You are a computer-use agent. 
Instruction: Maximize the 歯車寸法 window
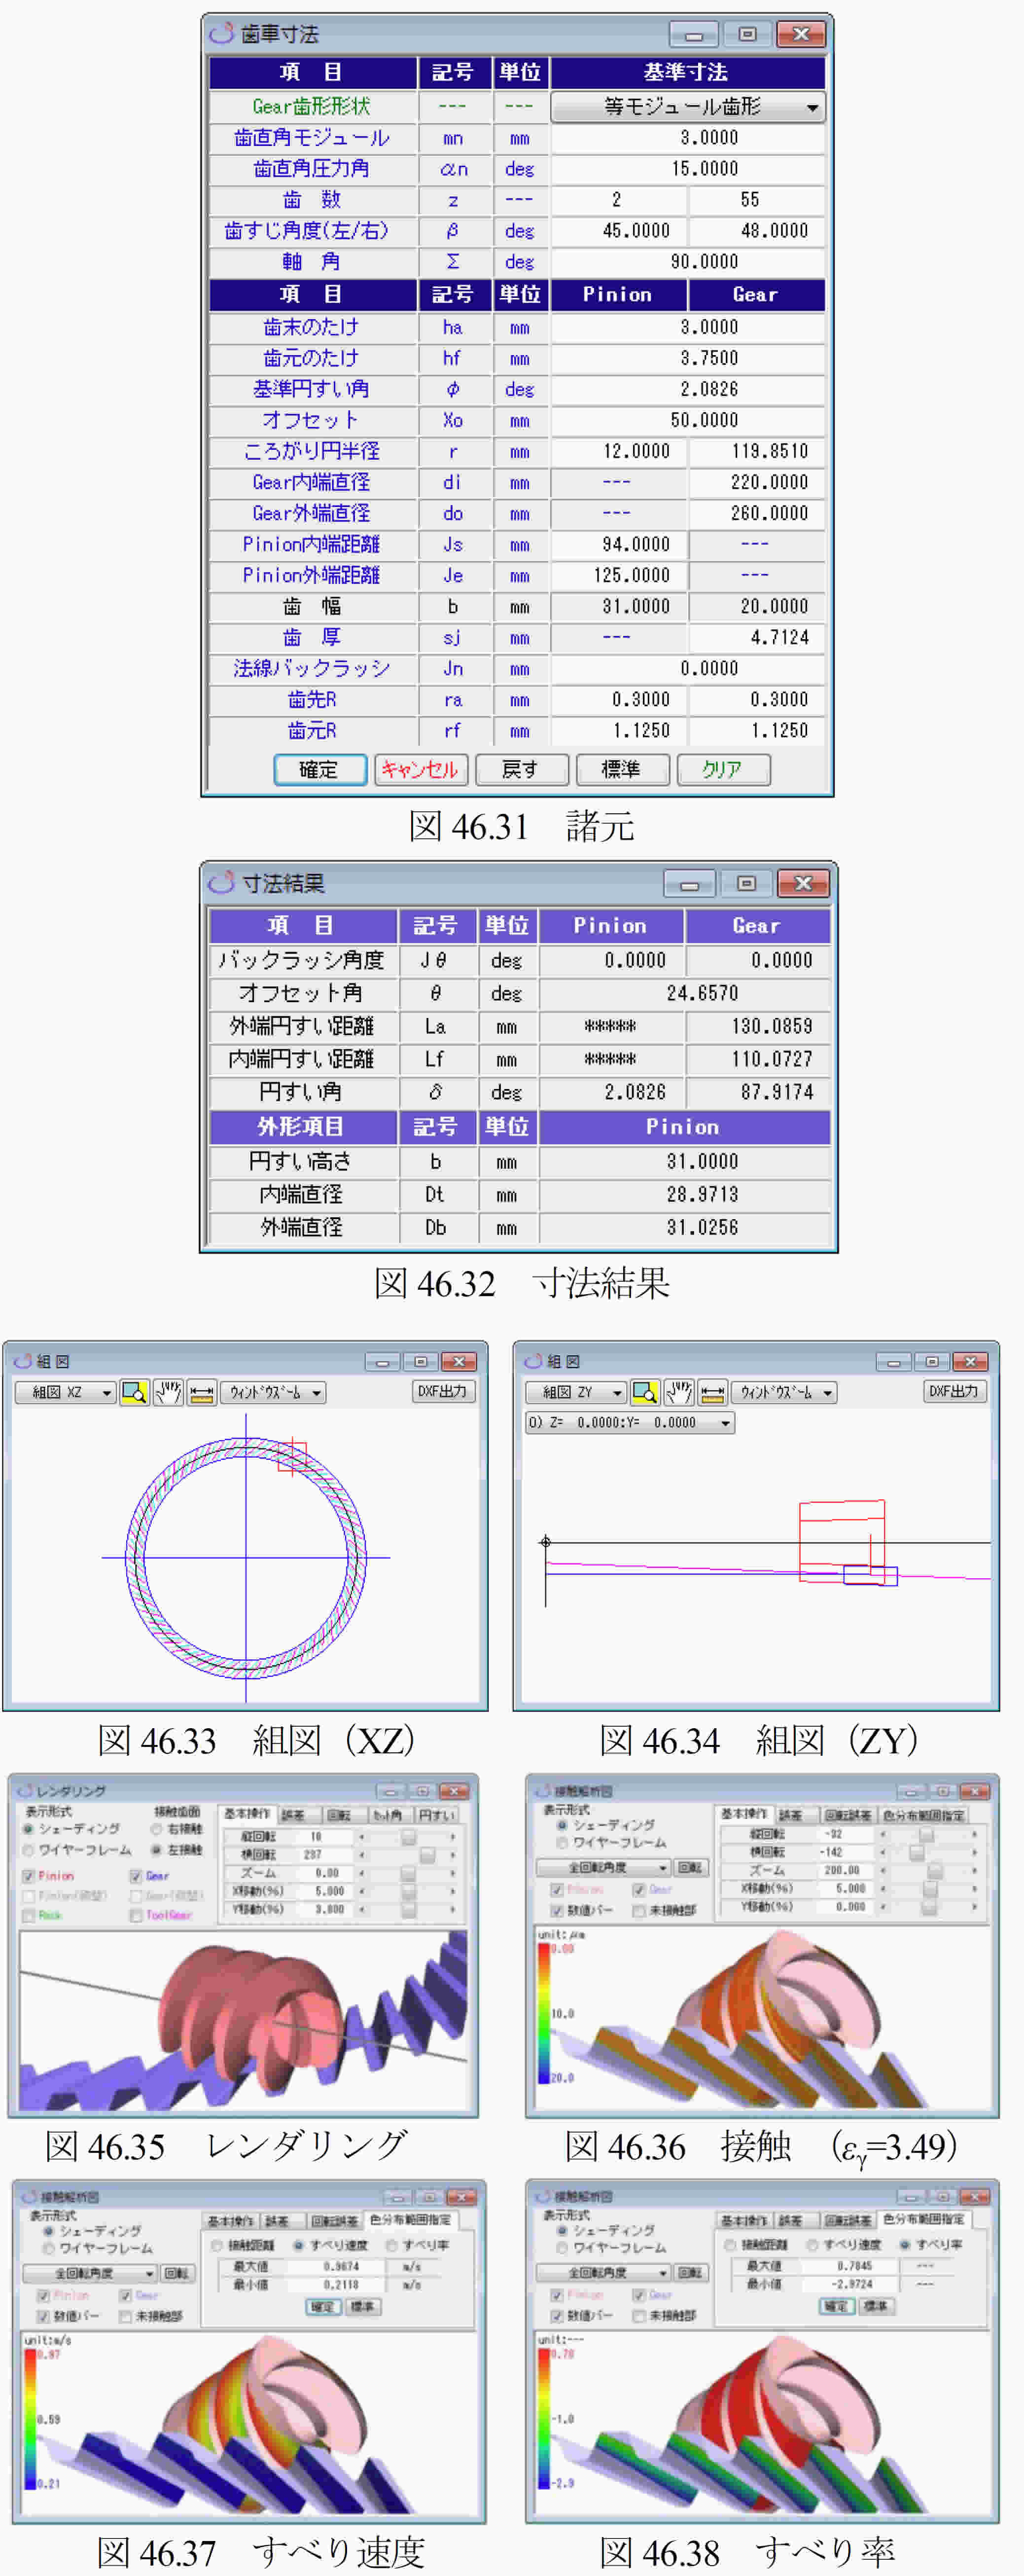pos(747,34)
